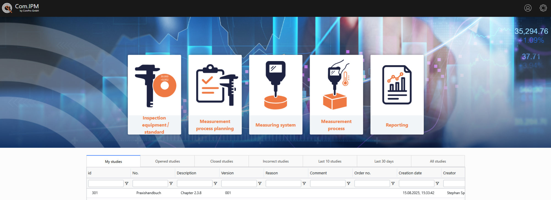
Task: Open the Version column filter icon
Action: (x=260, y=184)
